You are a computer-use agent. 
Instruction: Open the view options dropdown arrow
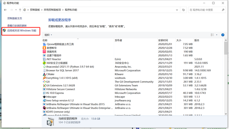pyautogui.click(x=217, y=35)
